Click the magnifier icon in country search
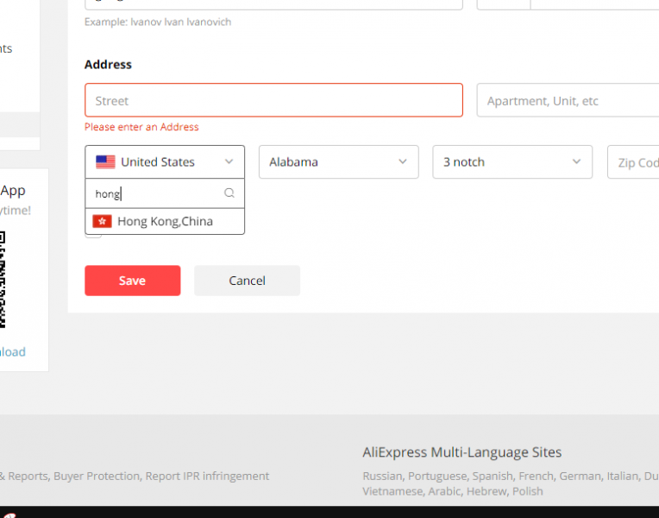This screenshot has height=518, width=659. coord(229,193)
